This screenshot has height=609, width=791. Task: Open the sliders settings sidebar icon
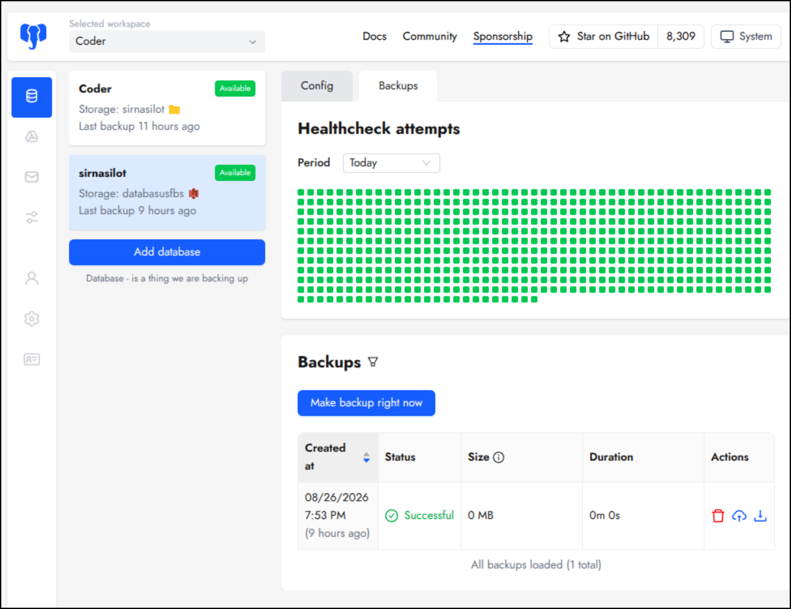(x=32, y=217)
